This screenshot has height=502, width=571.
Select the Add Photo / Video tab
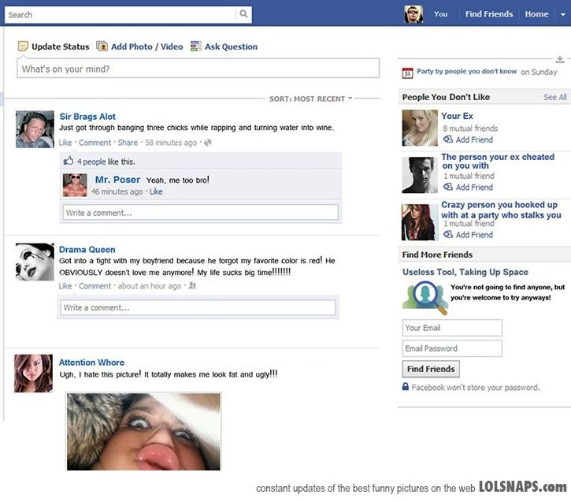tap(139, 46)
